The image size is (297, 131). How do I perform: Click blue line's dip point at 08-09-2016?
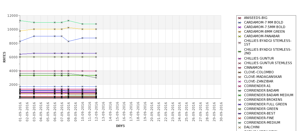pyautogui.click(x=68, y=42)
